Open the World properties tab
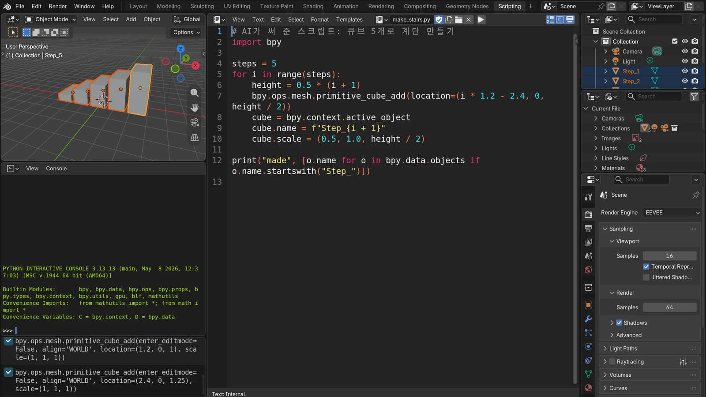The image size is (706, 397). (x=588, y=270)
